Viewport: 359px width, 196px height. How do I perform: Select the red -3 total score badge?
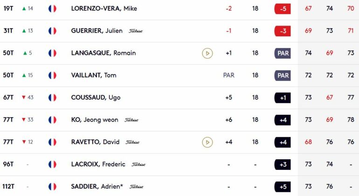pos(283,31)
